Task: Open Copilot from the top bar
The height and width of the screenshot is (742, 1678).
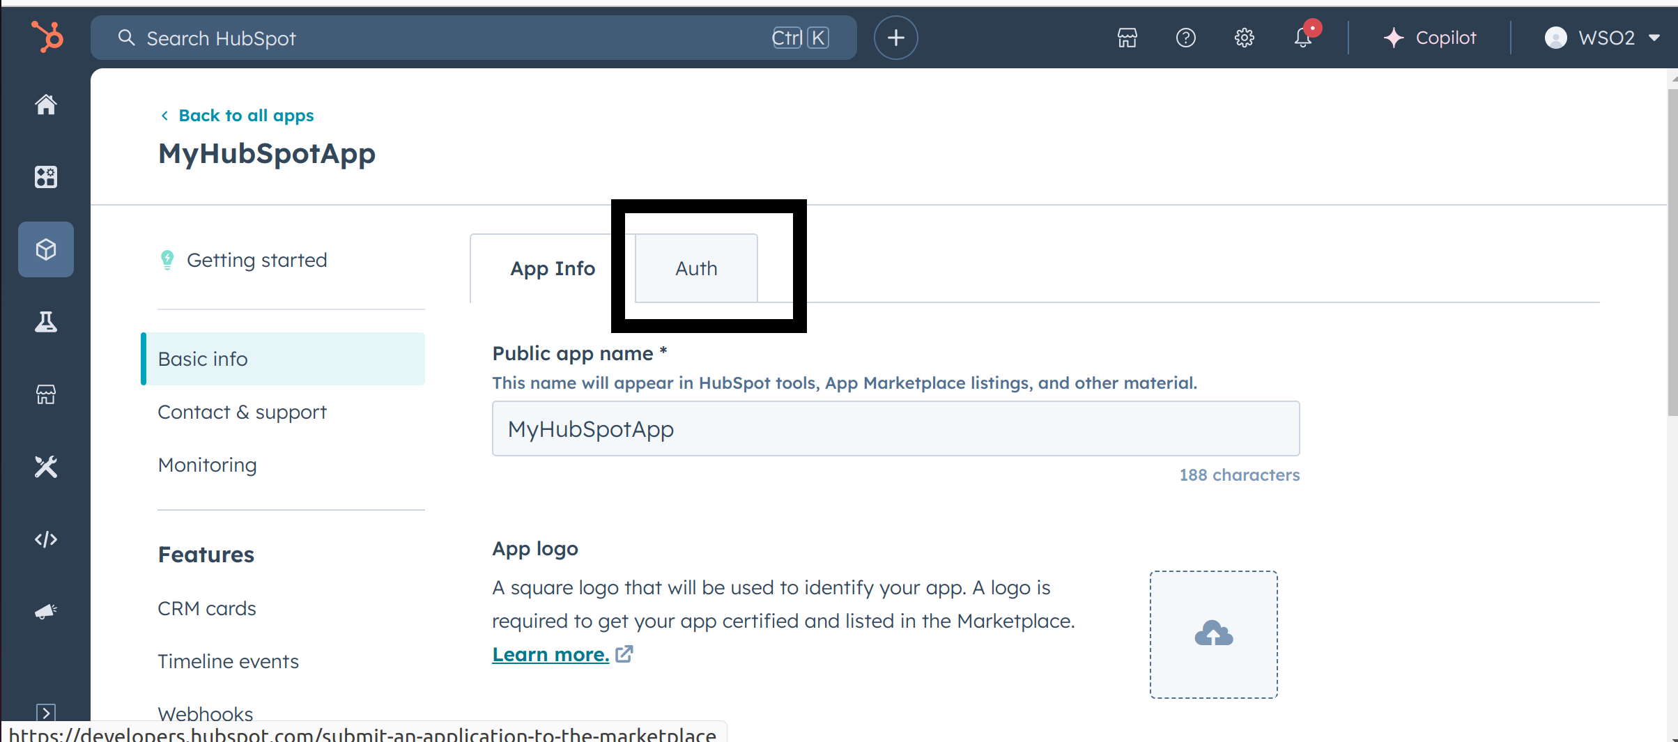Action: point(1430,38)
